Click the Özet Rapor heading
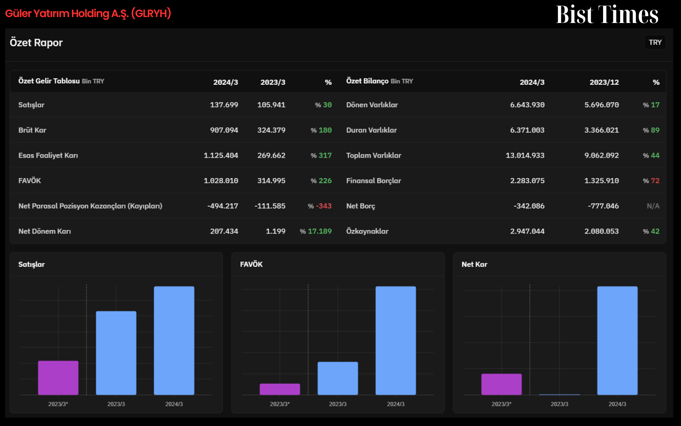This screenshot has width=681, height=426. 36,43
